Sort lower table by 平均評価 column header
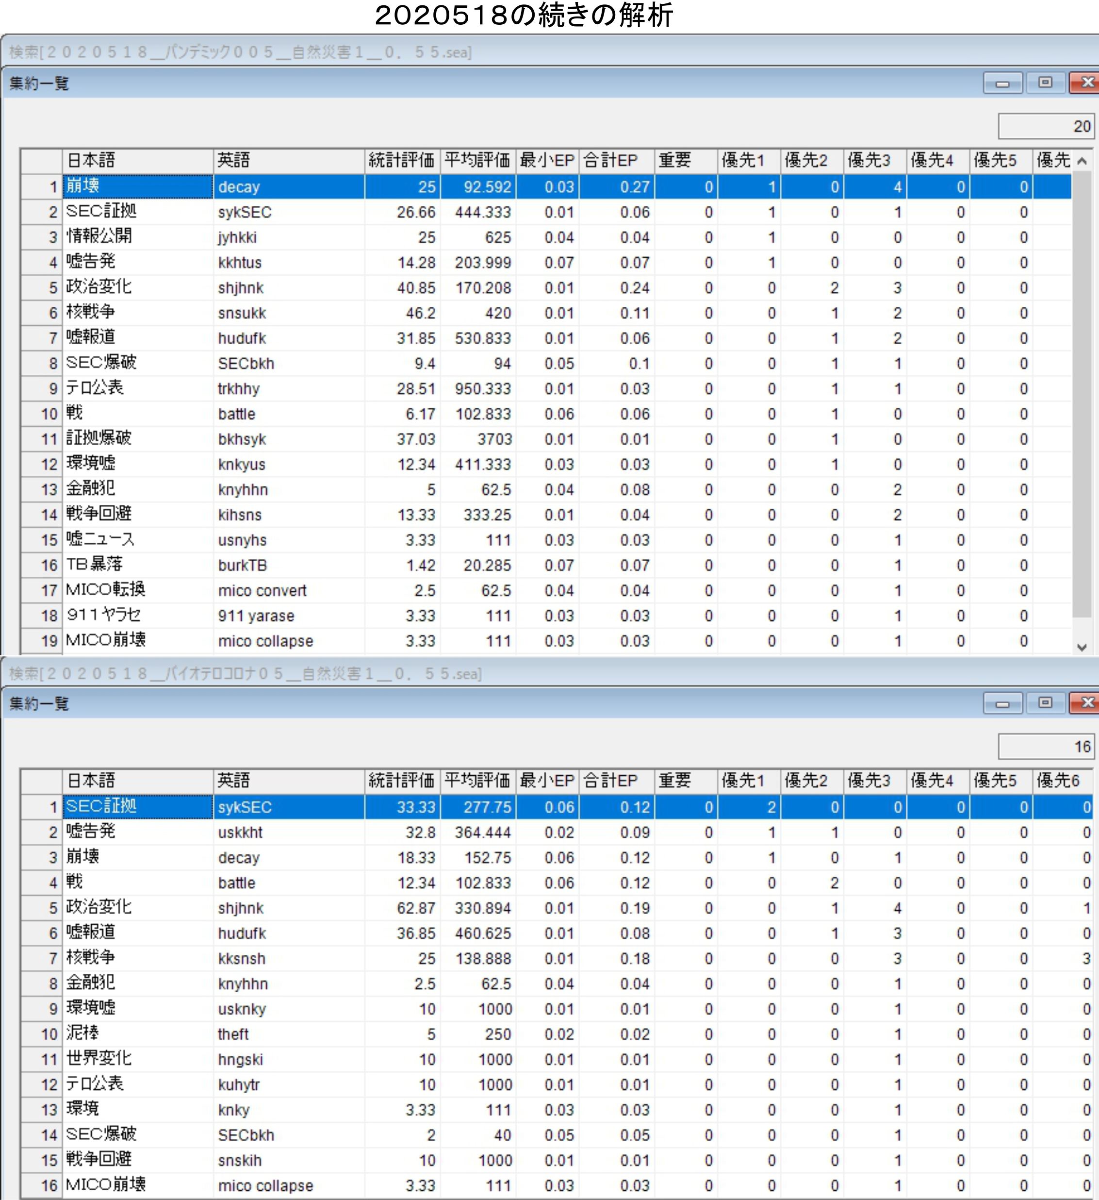The height and width of the screenshot is (1200, 1099). click(x=477, y=781)
